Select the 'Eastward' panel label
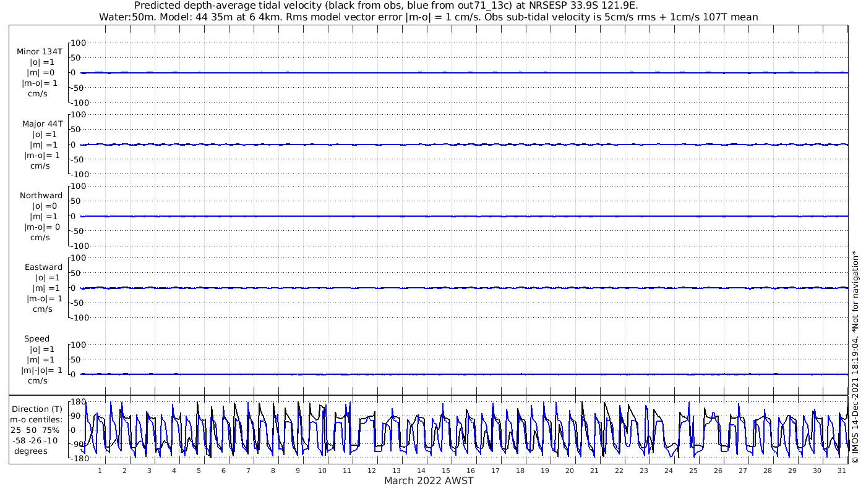 [x=43, y=267]
